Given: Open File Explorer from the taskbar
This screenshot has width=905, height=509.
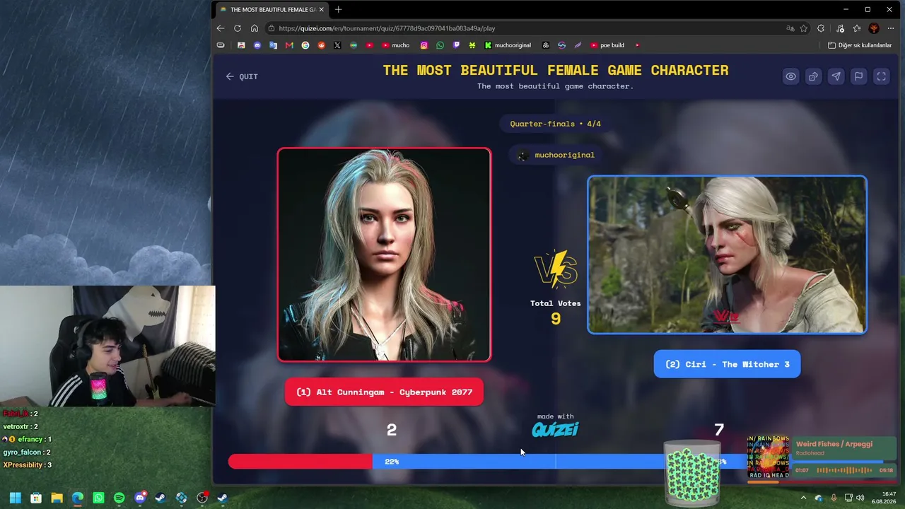Looking at the screenshot, I should click(57, 498).
